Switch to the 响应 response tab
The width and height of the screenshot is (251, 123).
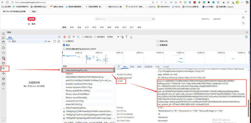pyautogui.click(x=139, y=67)
